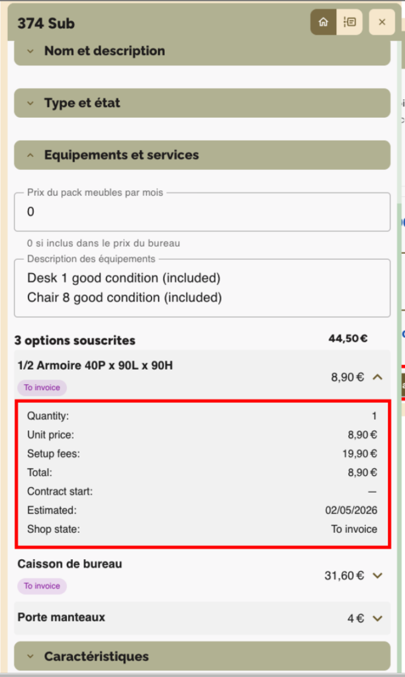Click the 3 options souscrites heading
The width and height of the screenshot is (405, 677).
click(x=75, y=340)
